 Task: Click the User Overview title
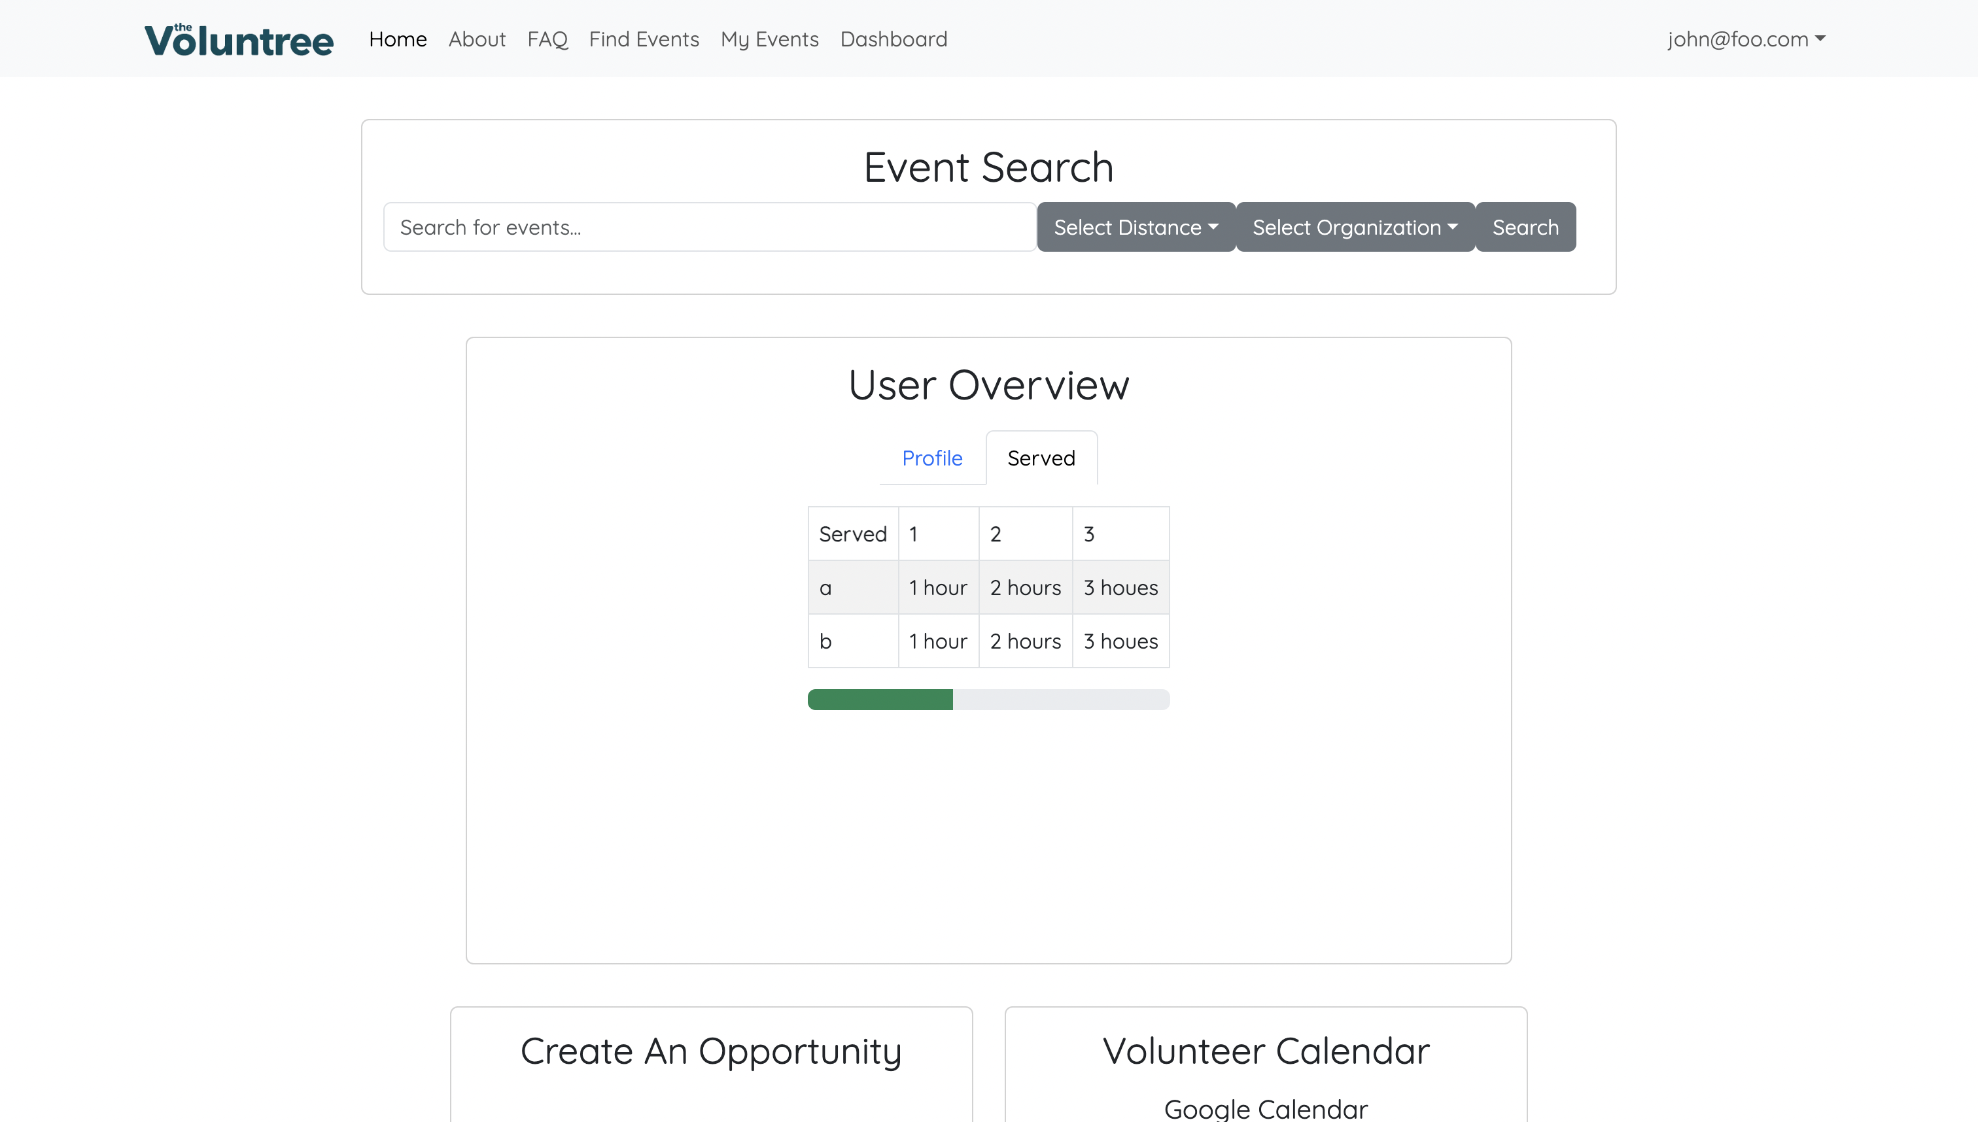988,384
